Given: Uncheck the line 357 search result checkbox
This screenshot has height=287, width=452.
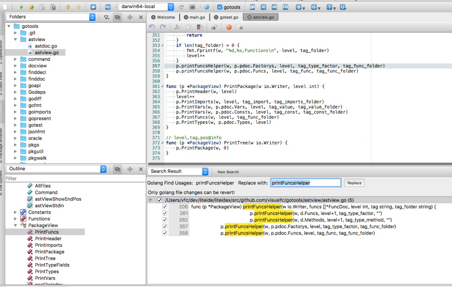Looking at the screenshot, I should [165, 227].
